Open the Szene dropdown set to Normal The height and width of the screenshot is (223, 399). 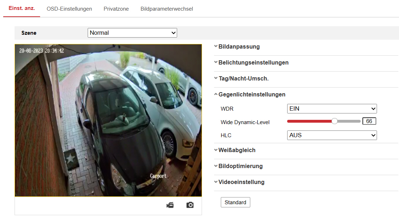click(132, 33)
